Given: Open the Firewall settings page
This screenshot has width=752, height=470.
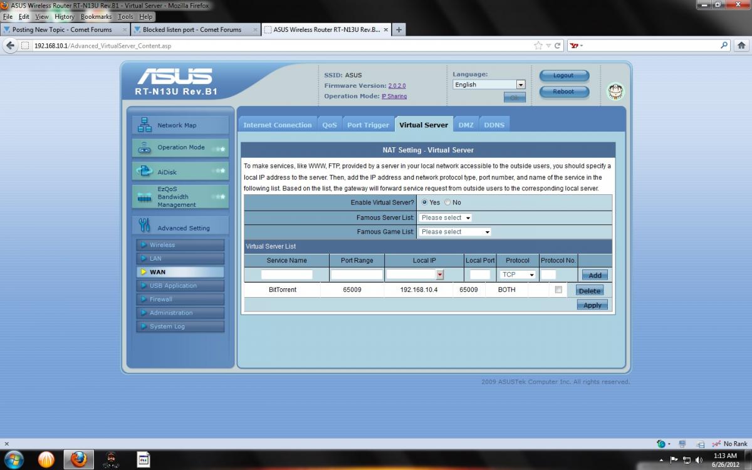Looking at the screenshot, I should coord(180,300).
